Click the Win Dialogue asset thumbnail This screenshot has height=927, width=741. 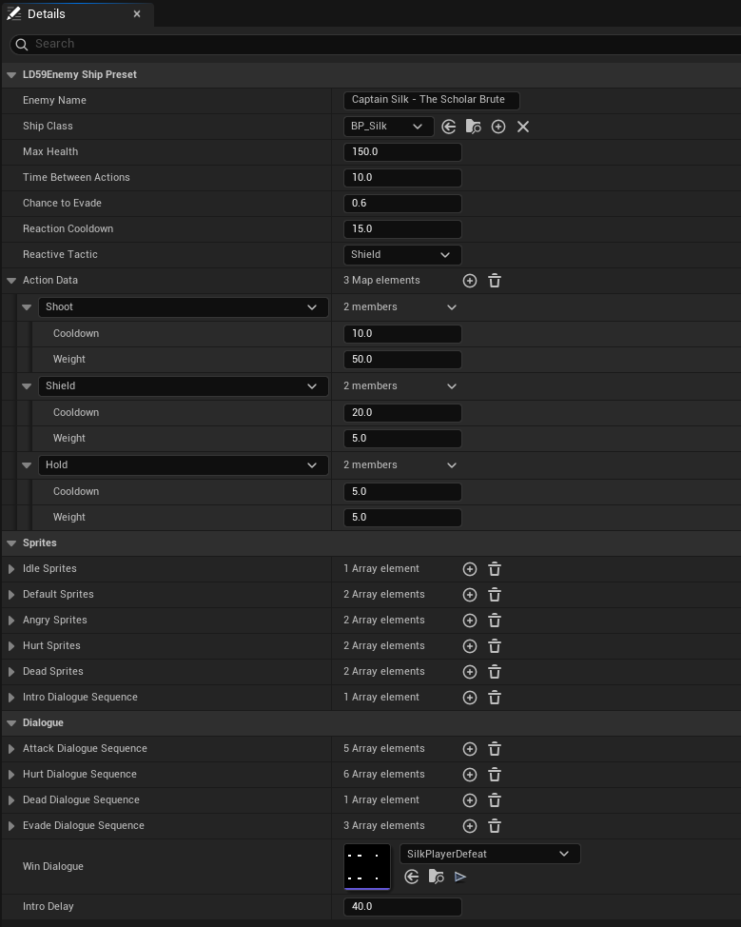pos(367,866)
